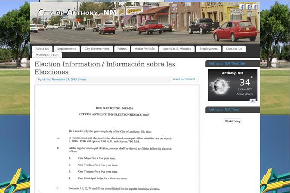Click the admin author link

[x=46, y=79]
